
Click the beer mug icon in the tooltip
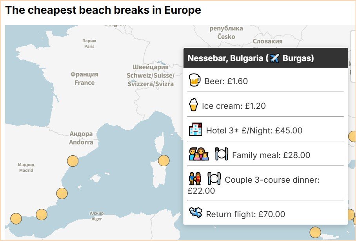[x=195, y=80]
